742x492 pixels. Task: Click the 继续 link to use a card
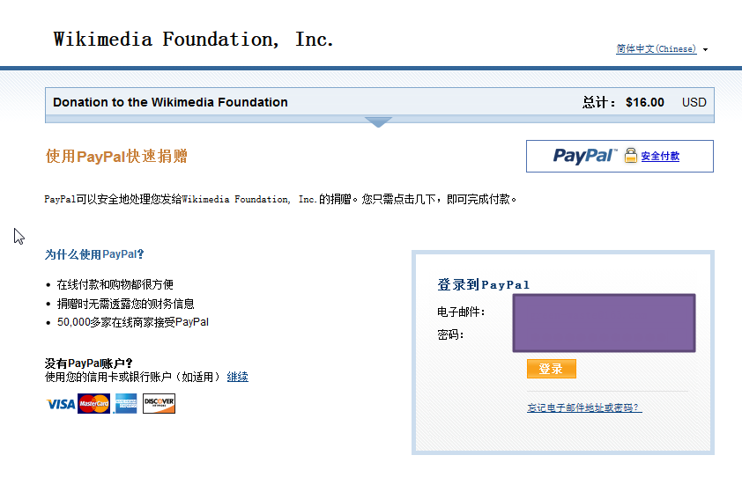point(238,377)
